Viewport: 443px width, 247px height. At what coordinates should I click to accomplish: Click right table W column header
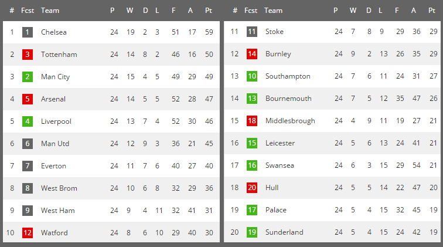(x=353, y=11)
